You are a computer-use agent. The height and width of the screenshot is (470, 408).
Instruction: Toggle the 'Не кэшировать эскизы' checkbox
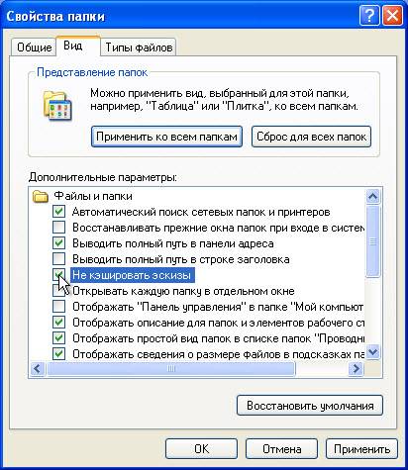tap(58, 275)
